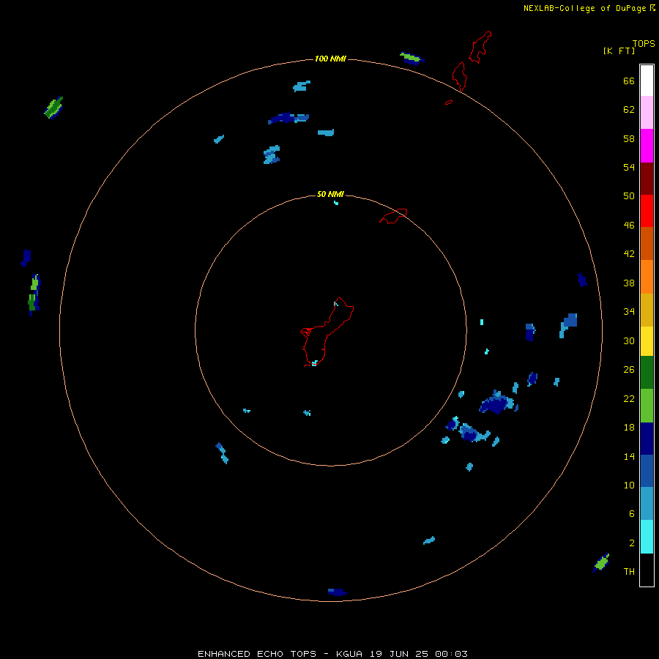Click the 50 NMI range ring label

(330, 194)
